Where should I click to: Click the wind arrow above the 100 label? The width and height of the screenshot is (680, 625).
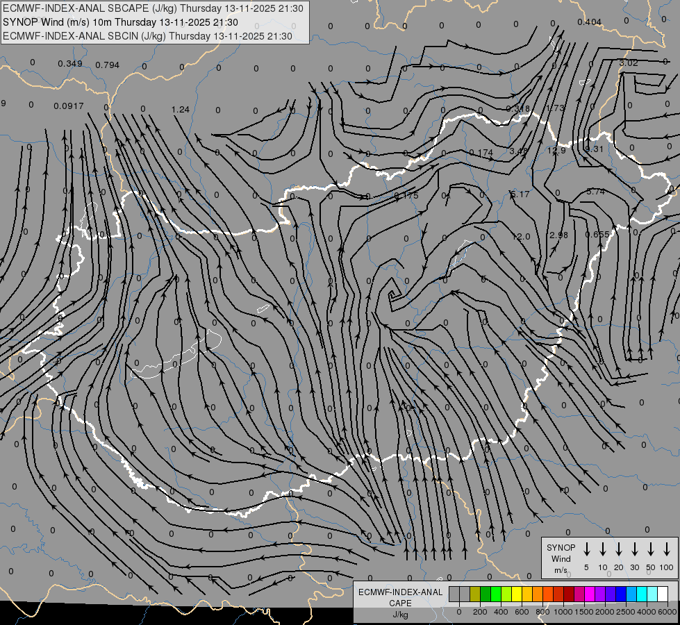point(667,549)
